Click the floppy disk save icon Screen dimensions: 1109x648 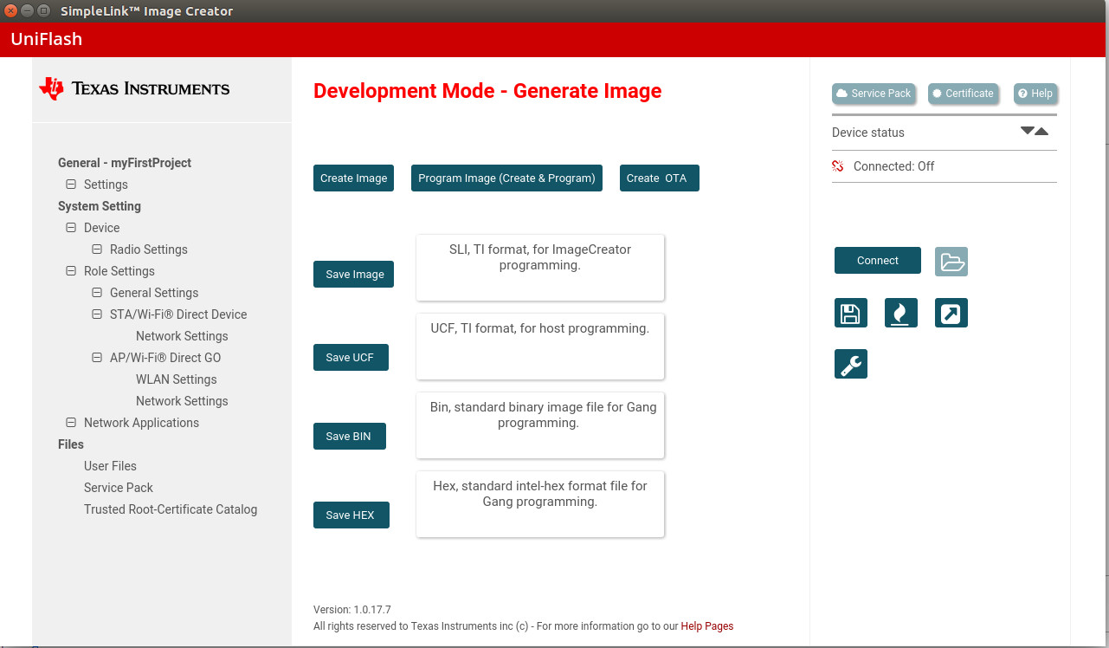(x=850, y=313)
